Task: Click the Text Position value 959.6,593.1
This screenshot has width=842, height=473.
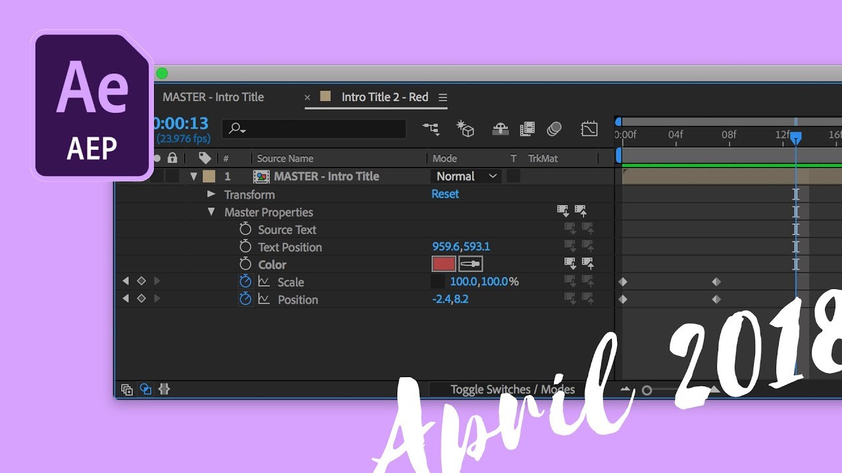Action: pyautogui.click(x=461, y=247)
